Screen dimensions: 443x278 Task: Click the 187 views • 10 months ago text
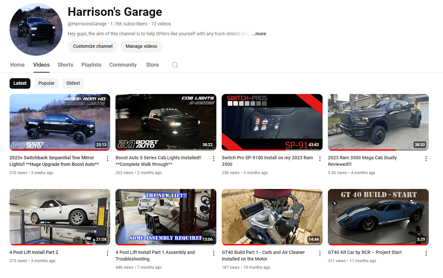point(246,267)
